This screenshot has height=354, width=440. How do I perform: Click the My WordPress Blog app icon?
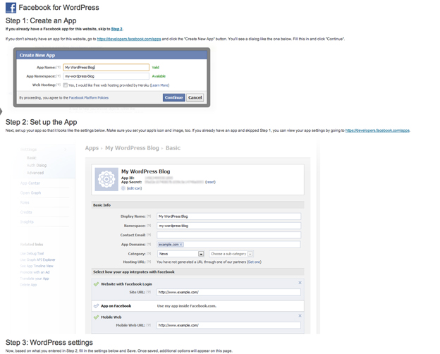coord(106,179)
